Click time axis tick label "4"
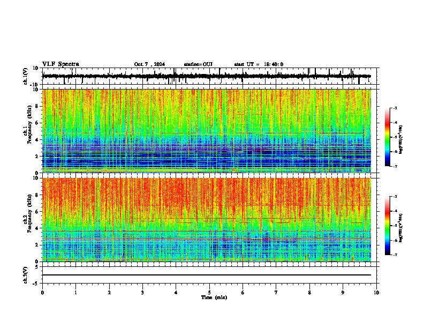424x328 pixels. 176,293
